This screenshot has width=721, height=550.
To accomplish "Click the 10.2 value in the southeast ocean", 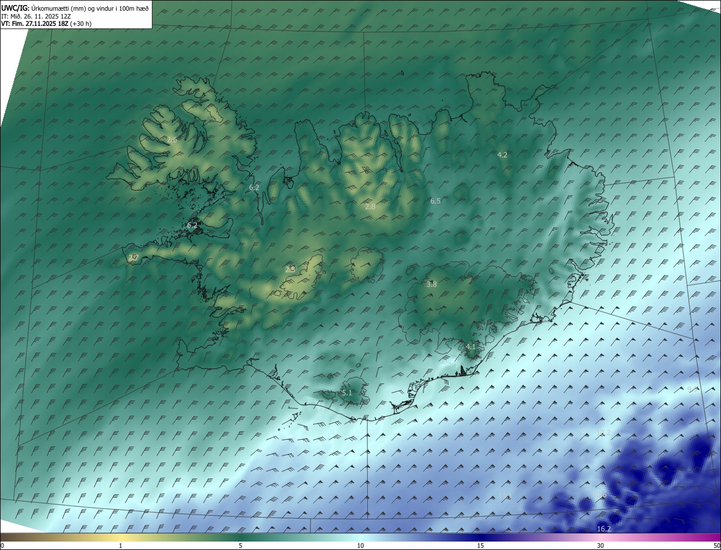I will [x=603, y=432].
